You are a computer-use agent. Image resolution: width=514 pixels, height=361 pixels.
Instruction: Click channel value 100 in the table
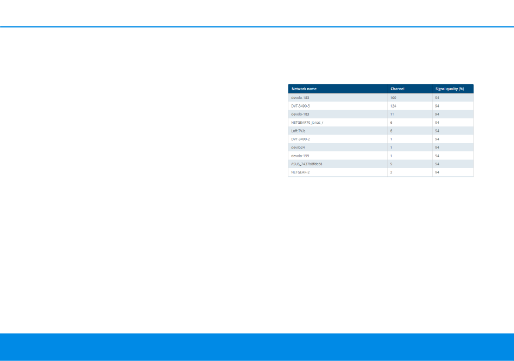tap(393, 98)
